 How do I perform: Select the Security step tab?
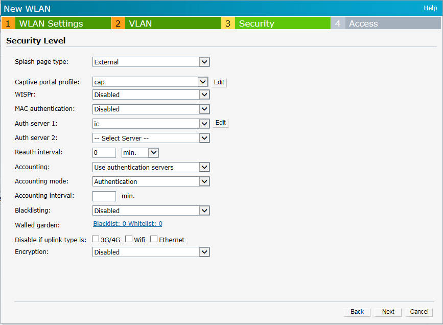pyautogui.click(x=276, y=23)
